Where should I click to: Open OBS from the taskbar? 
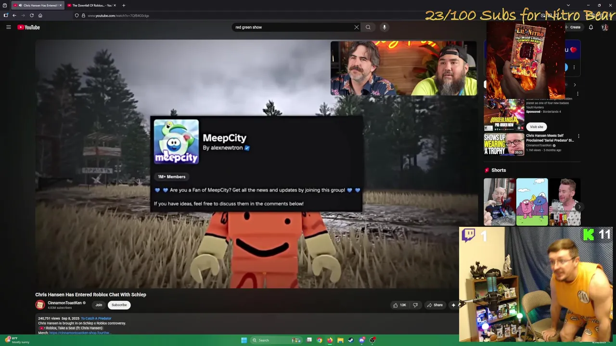[x=372, y=340]
